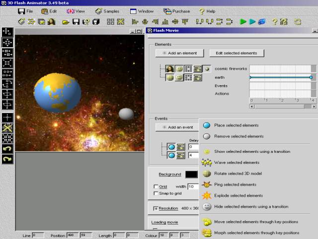Expand the Resolution plus box

[156, 208]
